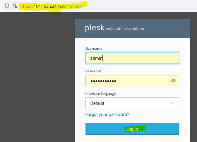Click the Password label
The height and width of the screenshot is (142, 197).
click(x=93, y=71)
